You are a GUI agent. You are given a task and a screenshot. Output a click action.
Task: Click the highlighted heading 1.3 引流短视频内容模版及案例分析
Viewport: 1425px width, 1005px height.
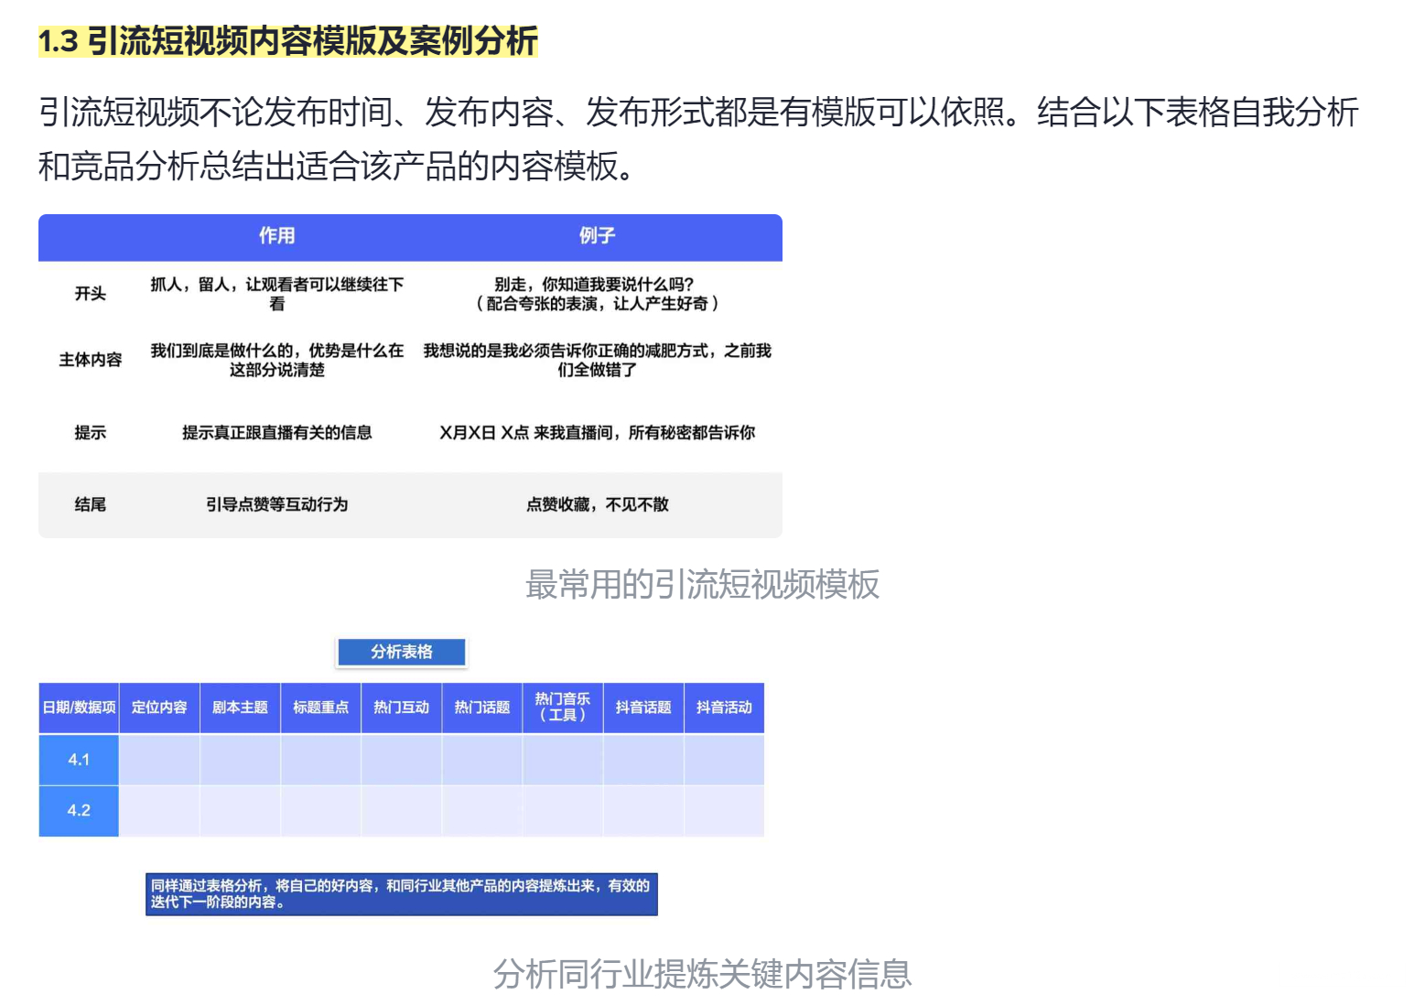click(x=287, y=41)
